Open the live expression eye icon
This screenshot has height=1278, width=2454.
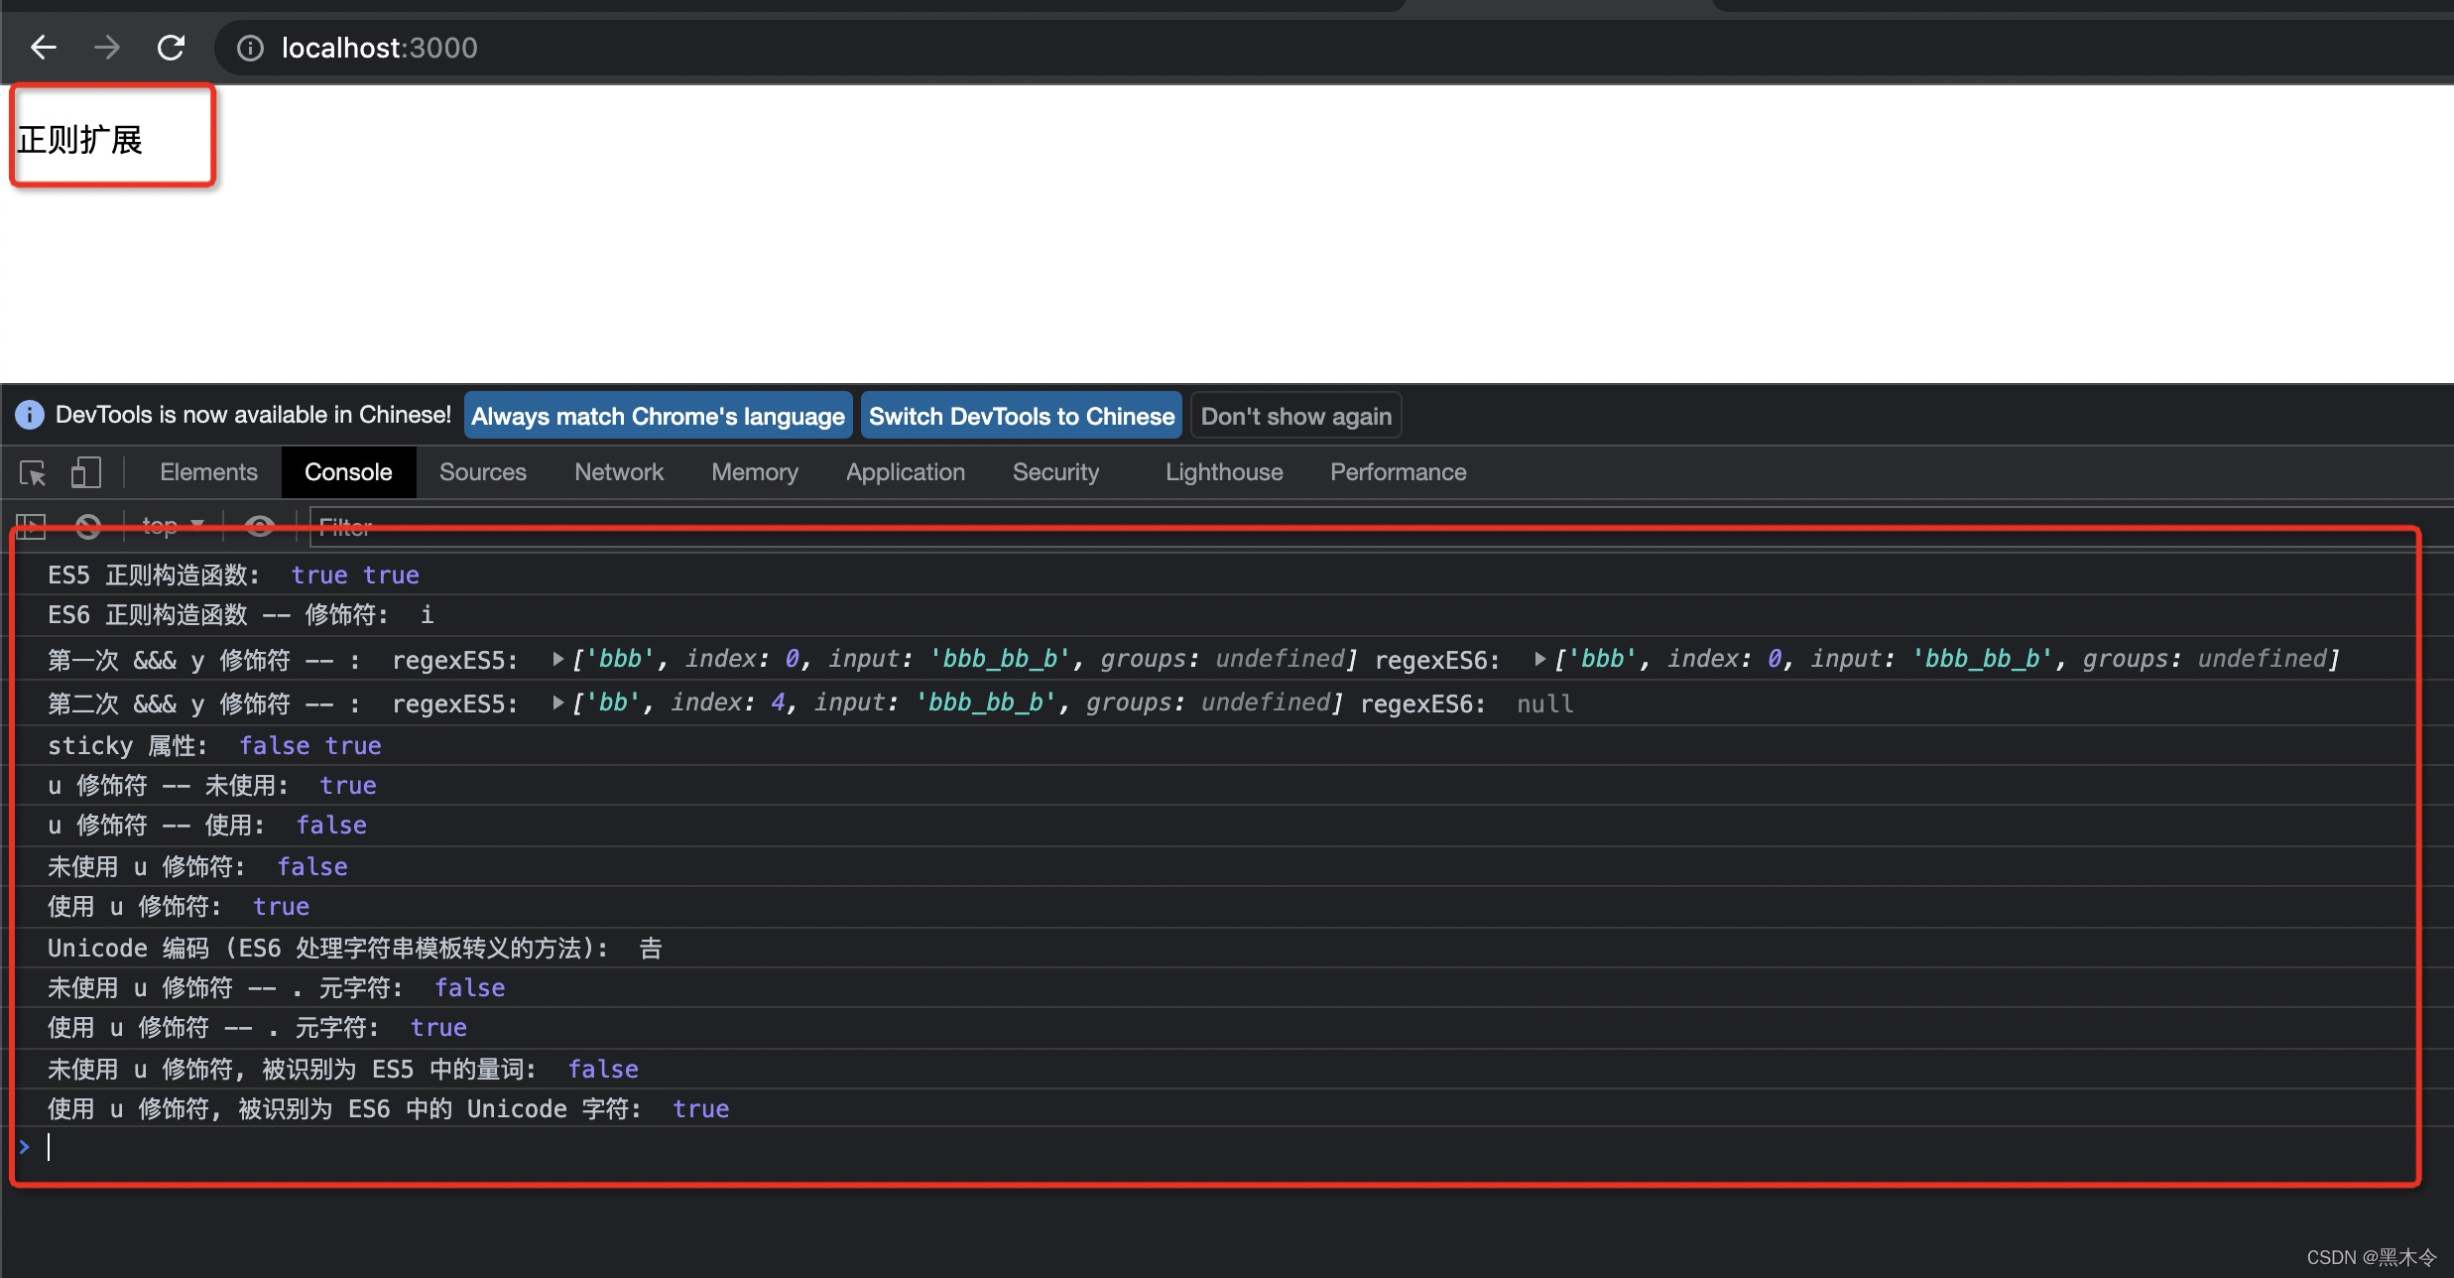click(260, 526)
